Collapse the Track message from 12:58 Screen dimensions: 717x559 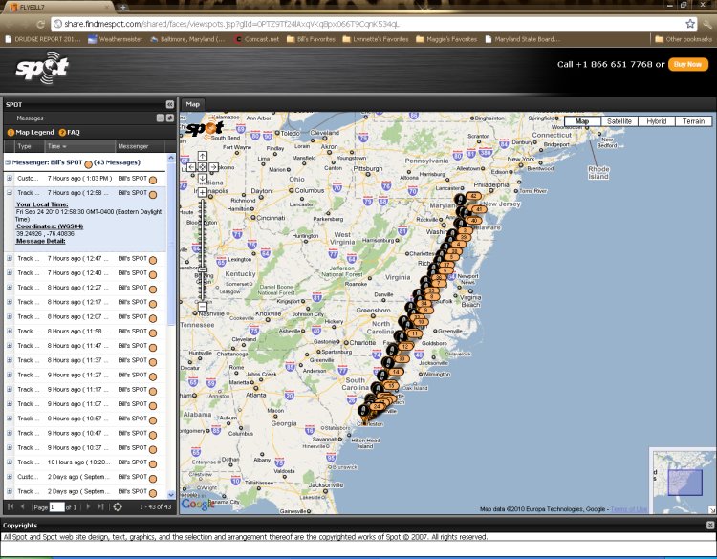click(x=10, y=193)
